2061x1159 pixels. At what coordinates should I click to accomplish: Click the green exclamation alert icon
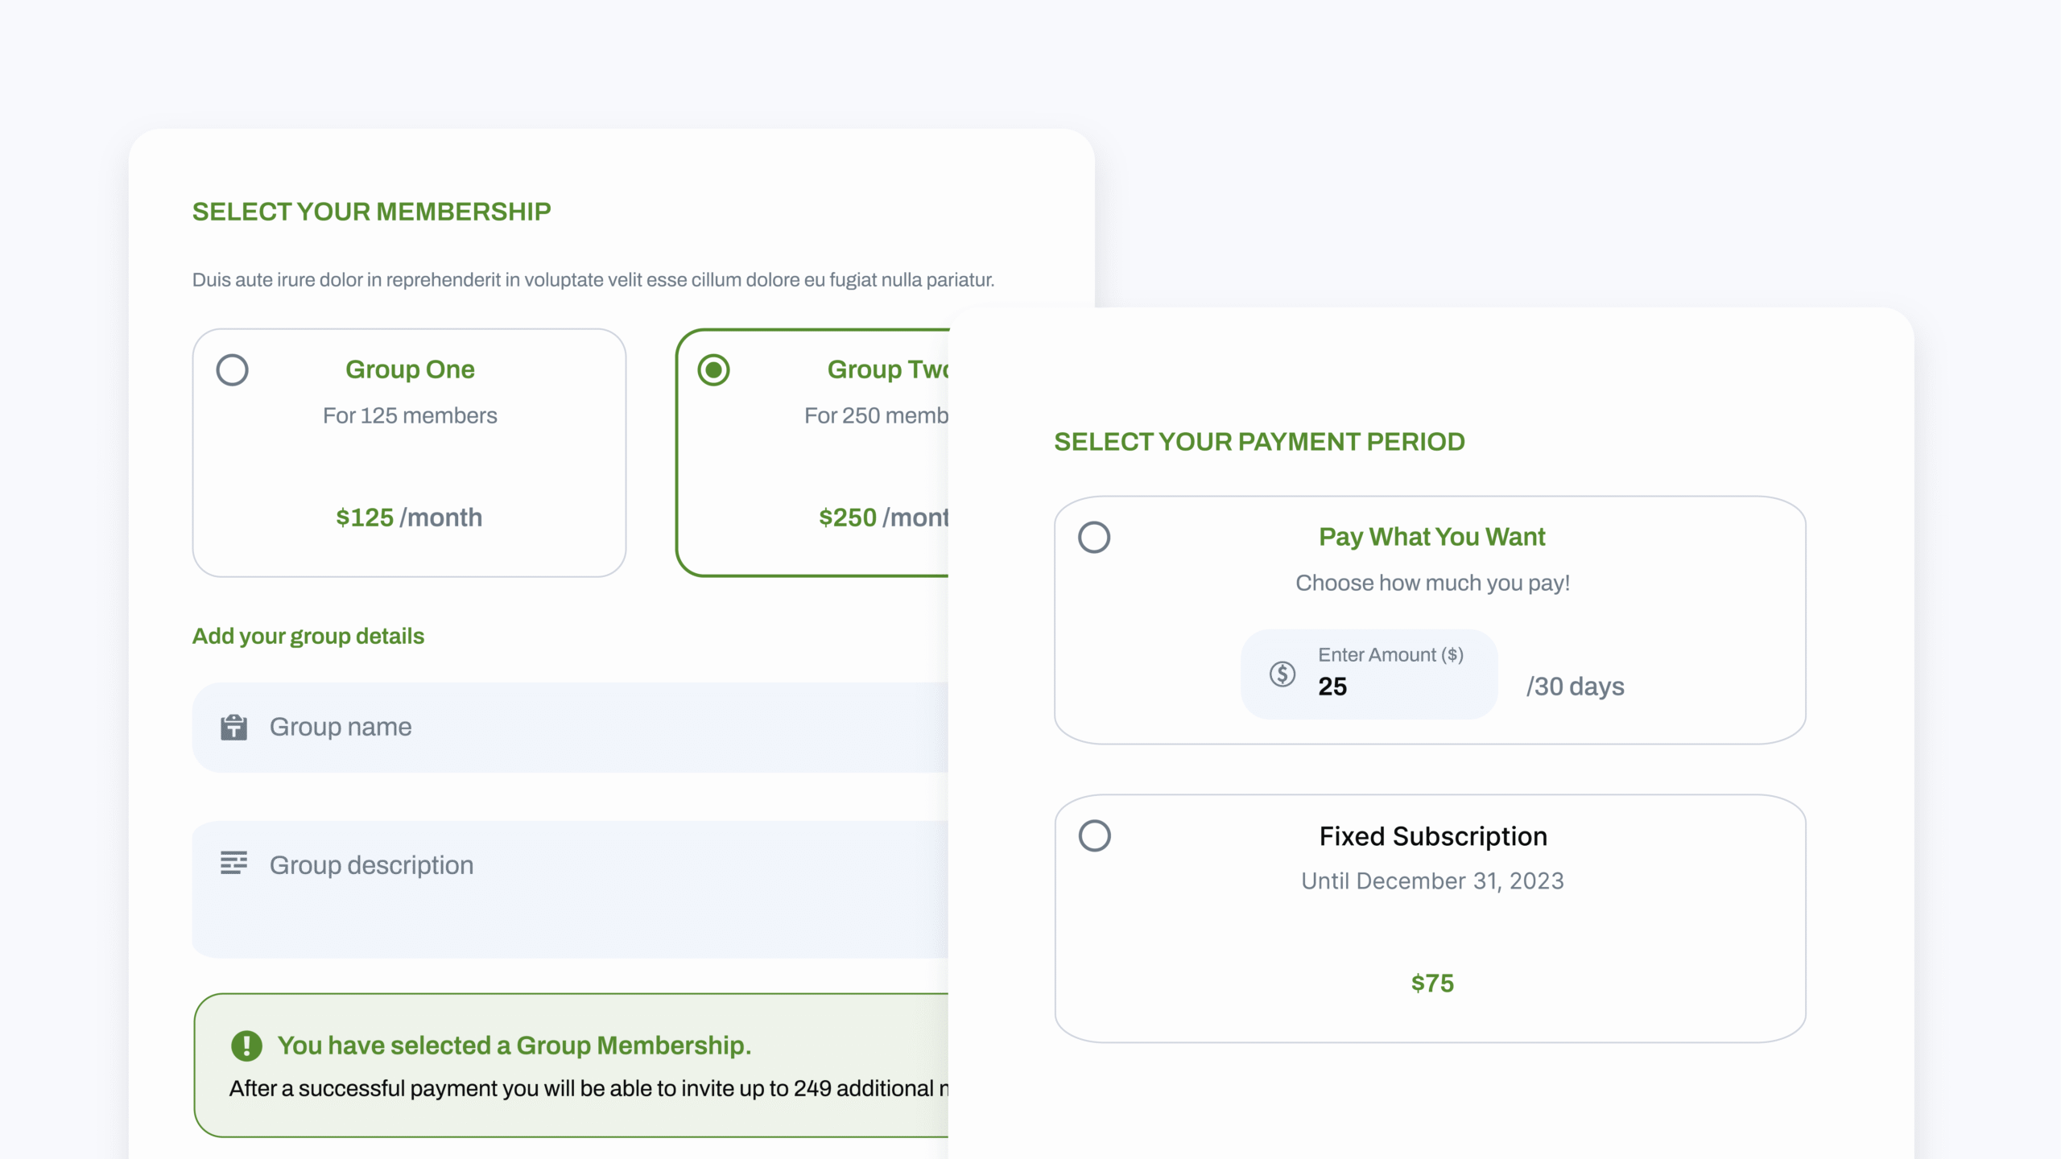click(246, 1046)
